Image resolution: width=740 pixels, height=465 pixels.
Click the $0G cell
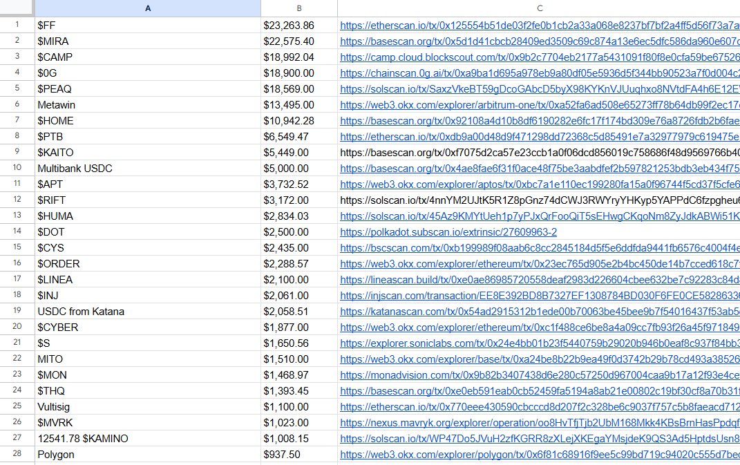click(148, 73)
